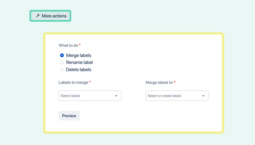Screen dimensions: 255x145
Task: Click the arrow icon in More actions
Action: point(37,16)
